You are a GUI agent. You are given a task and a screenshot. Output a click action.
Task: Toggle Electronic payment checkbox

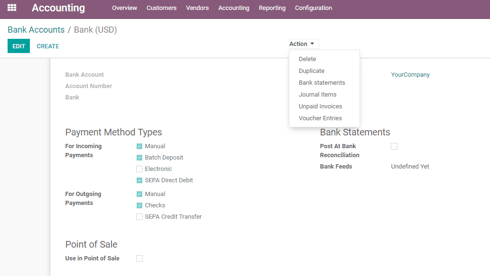(x=139, y=169)
